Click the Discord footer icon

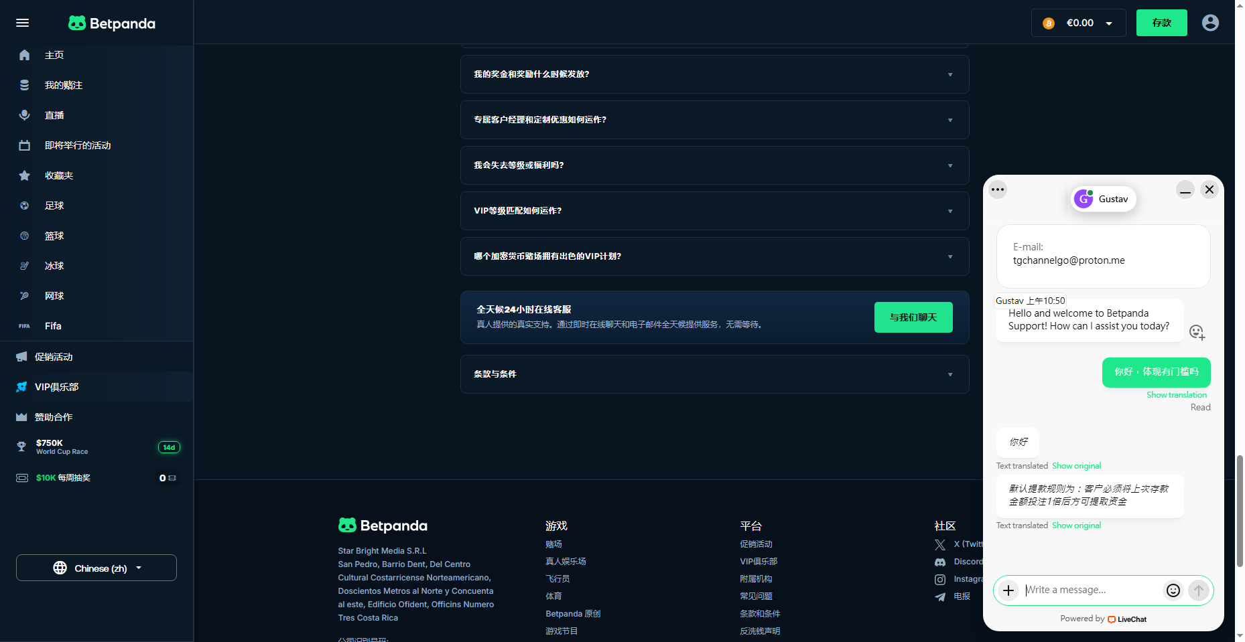[940, 562]
